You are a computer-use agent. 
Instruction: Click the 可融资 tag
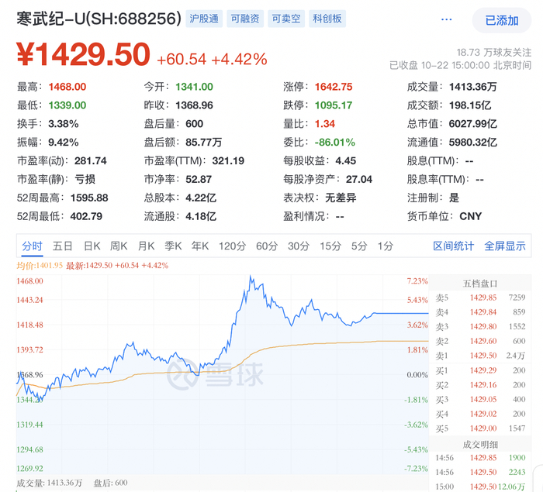tap(245, 19)
